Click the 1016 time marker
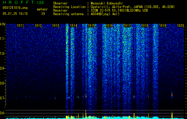 [x=109, y=25]
